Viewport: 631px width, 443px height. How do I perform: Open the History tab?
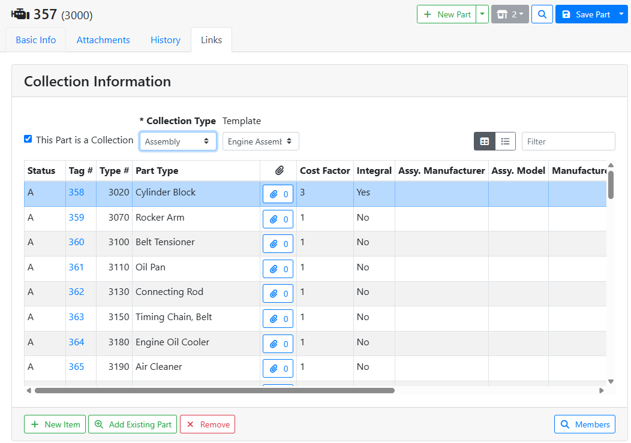tap(166, 40)
